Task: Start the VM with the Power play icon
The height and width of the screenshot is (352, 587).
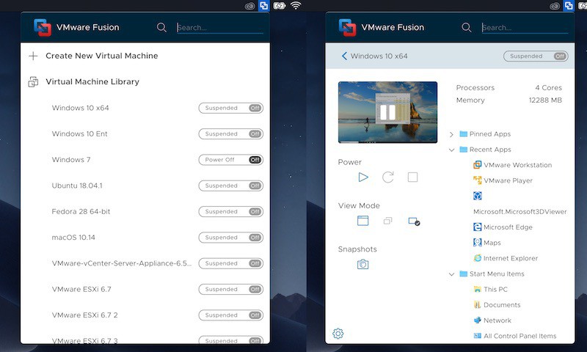Action: pos(363,177)
